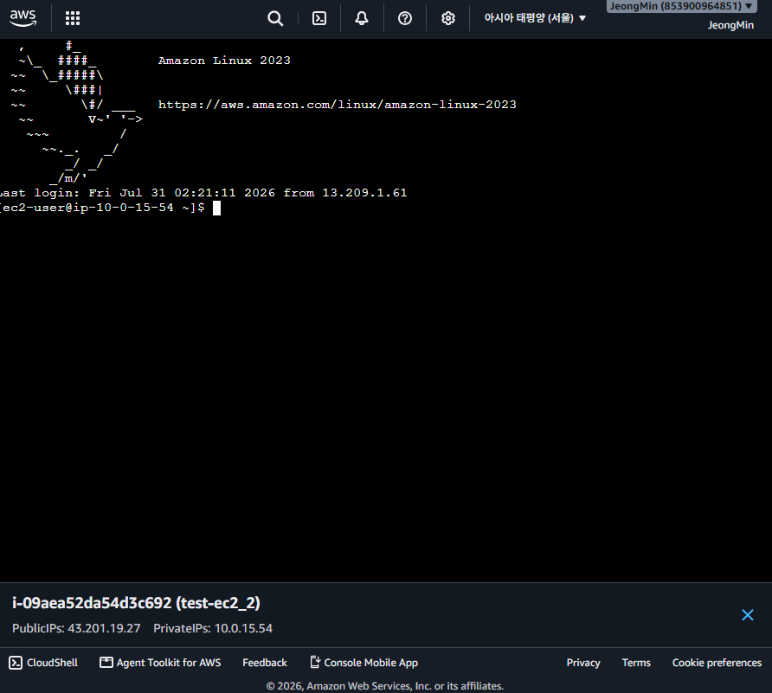The width and height of the screenshot is (772, 693).
Task: Click the Feedback link
Action: point(264,663)
